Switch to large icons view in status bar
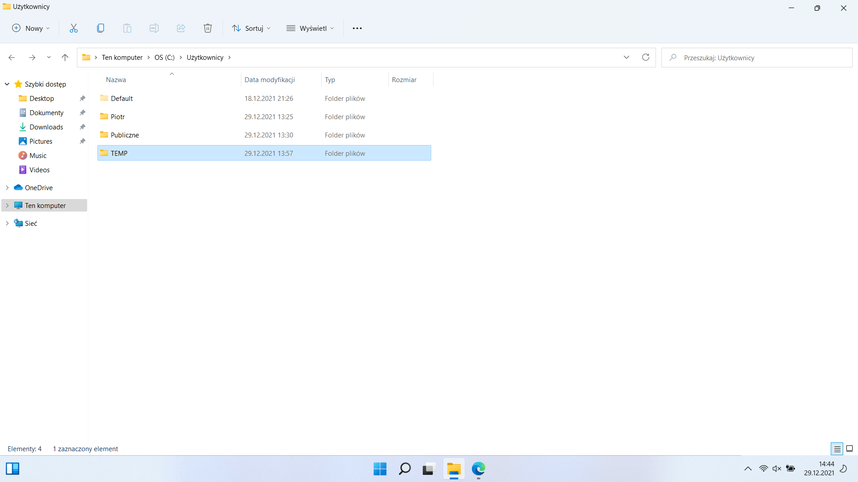The height and width of the screenshot is (482, 858). click(x=850, y=449)
